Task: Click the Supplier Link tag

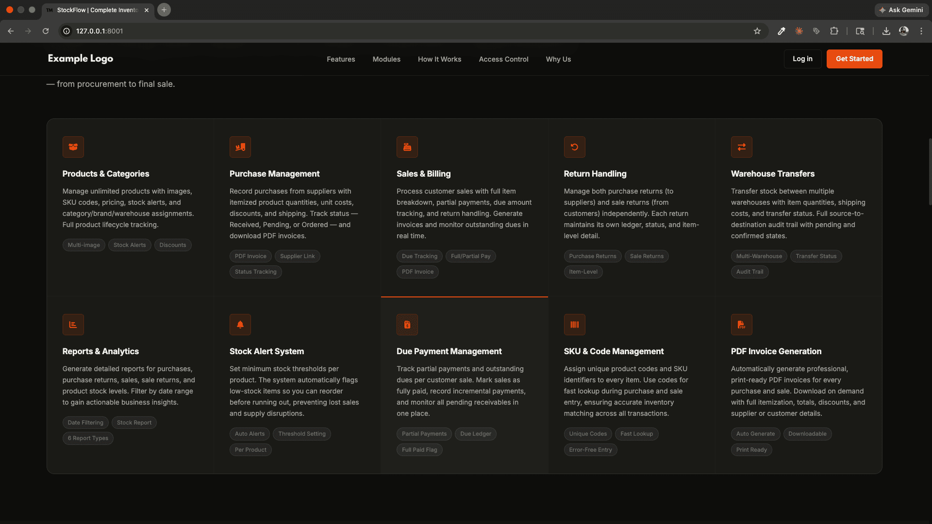Action: 297,256
